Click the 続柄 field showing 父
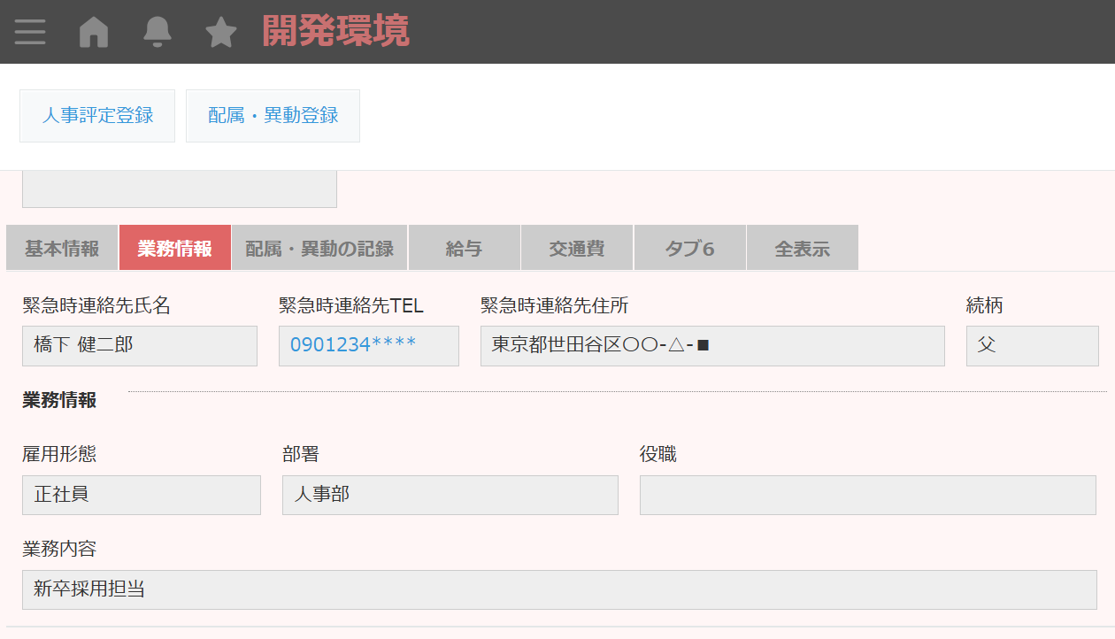This screenshot has width=1115, height=639. click(x=1032, y=346)
